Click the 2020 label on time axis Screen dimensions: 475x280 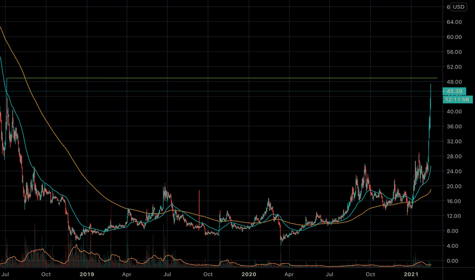click(249, 274)
